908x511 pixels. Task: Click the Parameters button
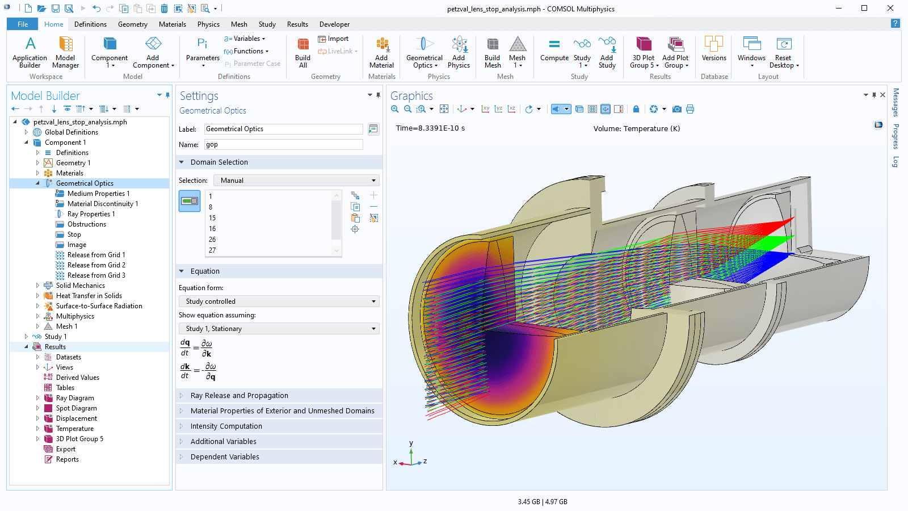point(203,52)
